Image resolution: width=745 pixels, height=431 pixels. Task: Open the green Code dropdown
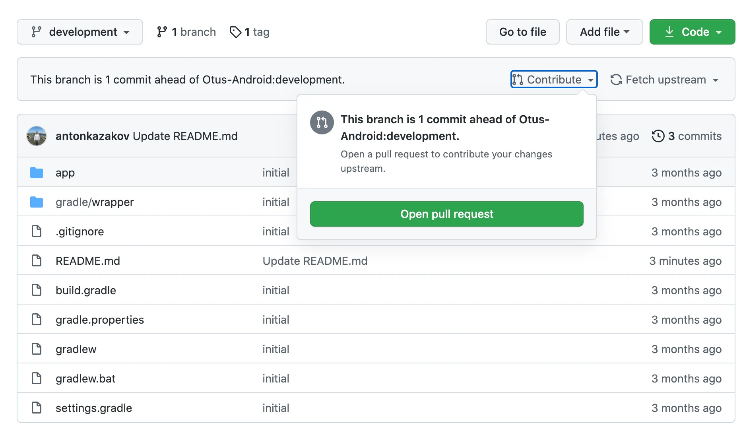pyautogui.click(x=692, y=32)
